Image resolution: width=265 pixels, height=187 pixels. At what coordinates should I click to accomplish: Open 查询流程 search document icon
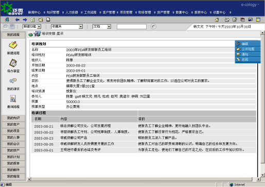coord(13,99)
